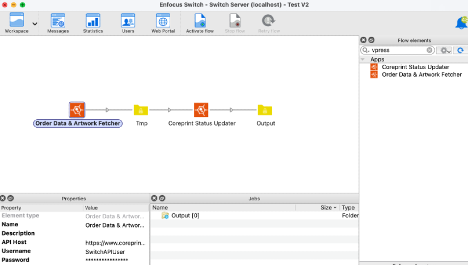
Task: Open the Web Portal
Action: point(163,23)
